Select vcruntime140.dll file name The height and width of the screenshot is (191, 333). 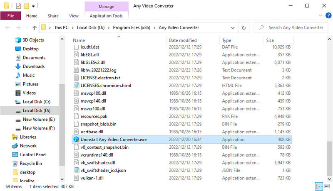point(97,155)
